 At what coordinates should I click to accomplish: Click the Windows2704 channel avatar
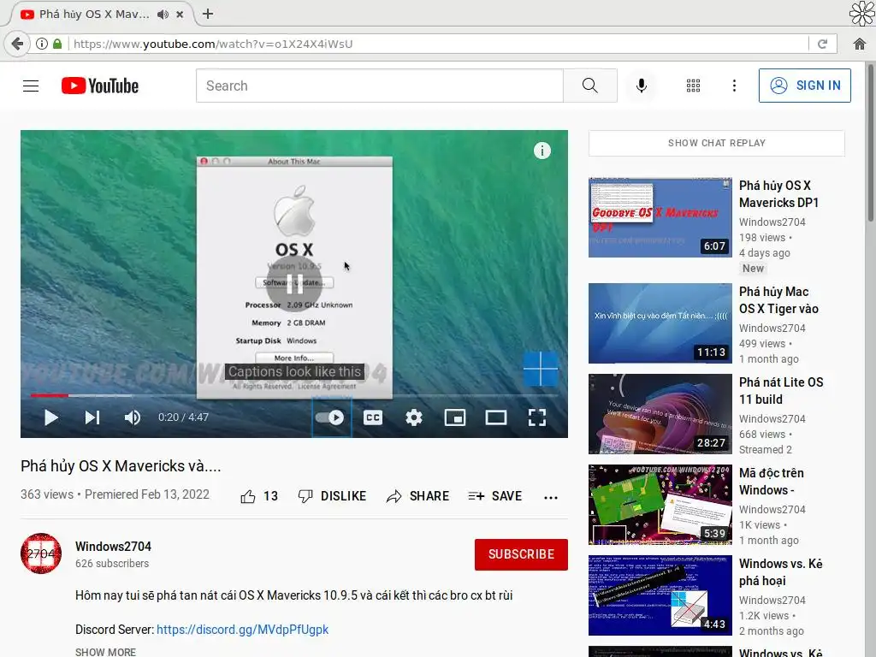[41, 553]
